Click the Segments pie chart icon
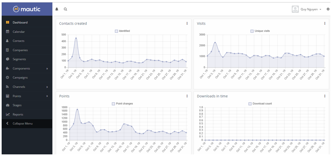Viewport: 331px width, 157px height. (x=8, y=59)
